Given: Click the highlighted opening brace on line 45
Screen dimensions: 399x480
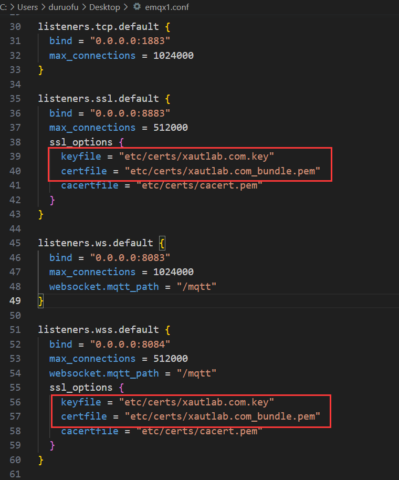Looking at the screenshot, I should pos(162,243).
